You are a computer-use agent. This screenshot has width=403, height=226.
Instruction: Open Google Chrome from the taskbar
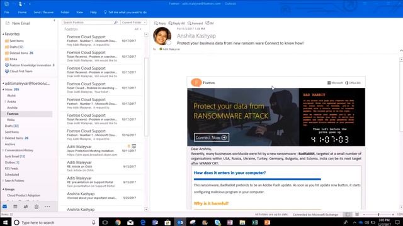[x=118, y=222]
